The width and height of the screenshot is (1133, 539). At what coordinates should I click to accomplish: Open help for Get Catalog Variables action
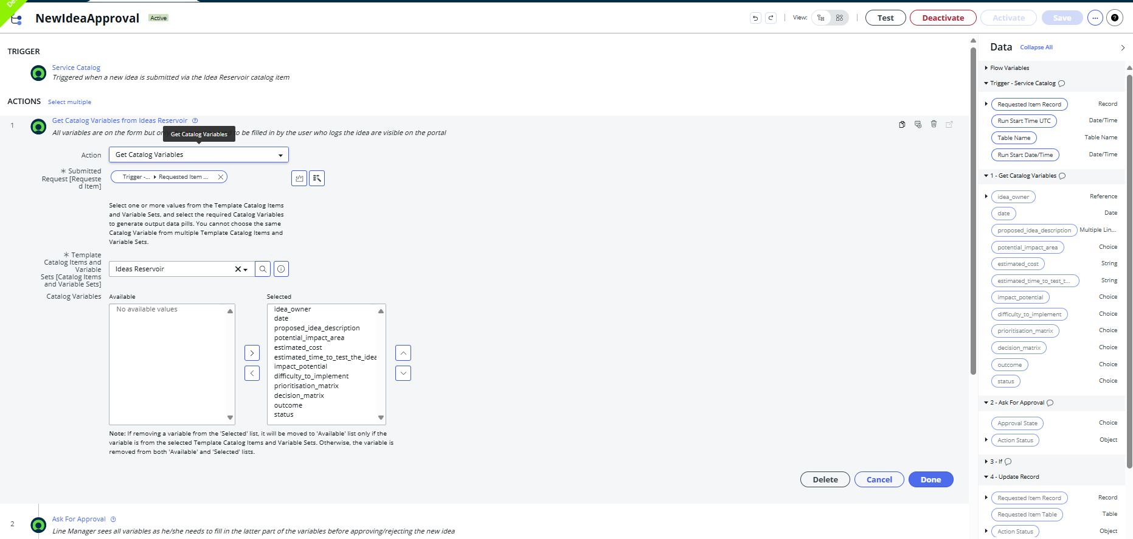tap(195, 120)
